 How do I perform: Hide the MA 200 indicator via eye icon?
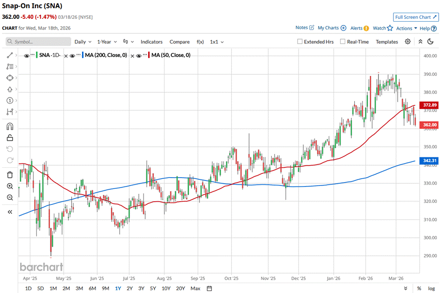(x=72, y=56)
